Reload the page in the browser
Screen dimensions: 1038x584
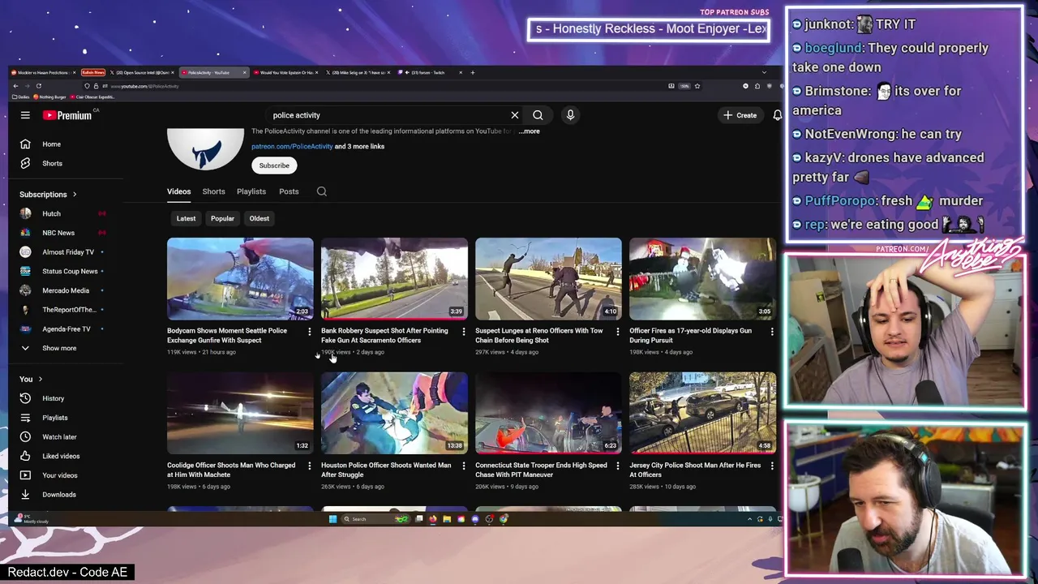point(38,86)
